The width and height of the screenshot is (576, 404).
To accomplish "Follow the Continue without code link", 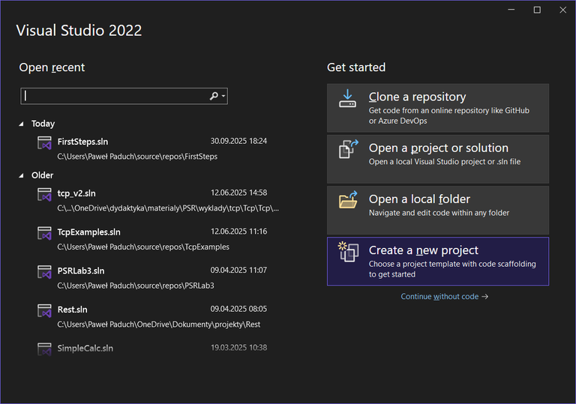I will tap(444, 297).
